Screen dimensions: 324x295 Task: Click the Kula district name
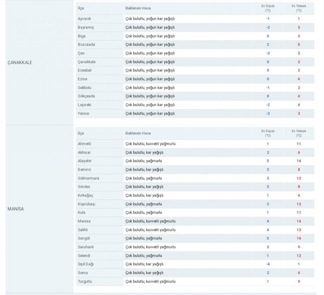(x=81, y=212)
